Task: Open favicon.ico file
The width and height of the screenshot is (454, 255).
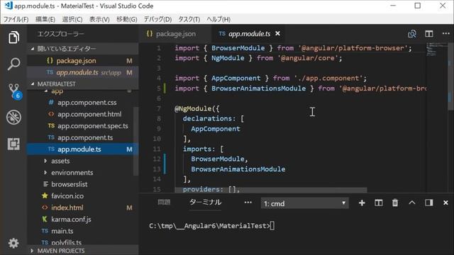Action: 67,196
